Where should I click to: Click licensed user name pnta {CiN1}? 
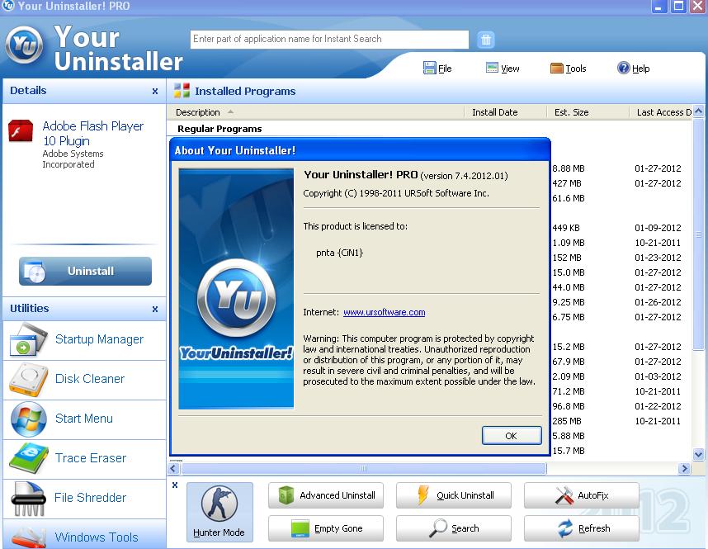339,253
